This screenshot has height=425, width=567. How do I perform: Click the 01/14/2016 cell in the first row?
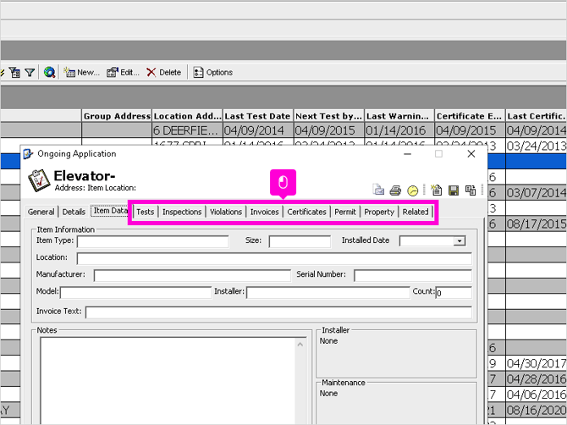pos(399,130)
